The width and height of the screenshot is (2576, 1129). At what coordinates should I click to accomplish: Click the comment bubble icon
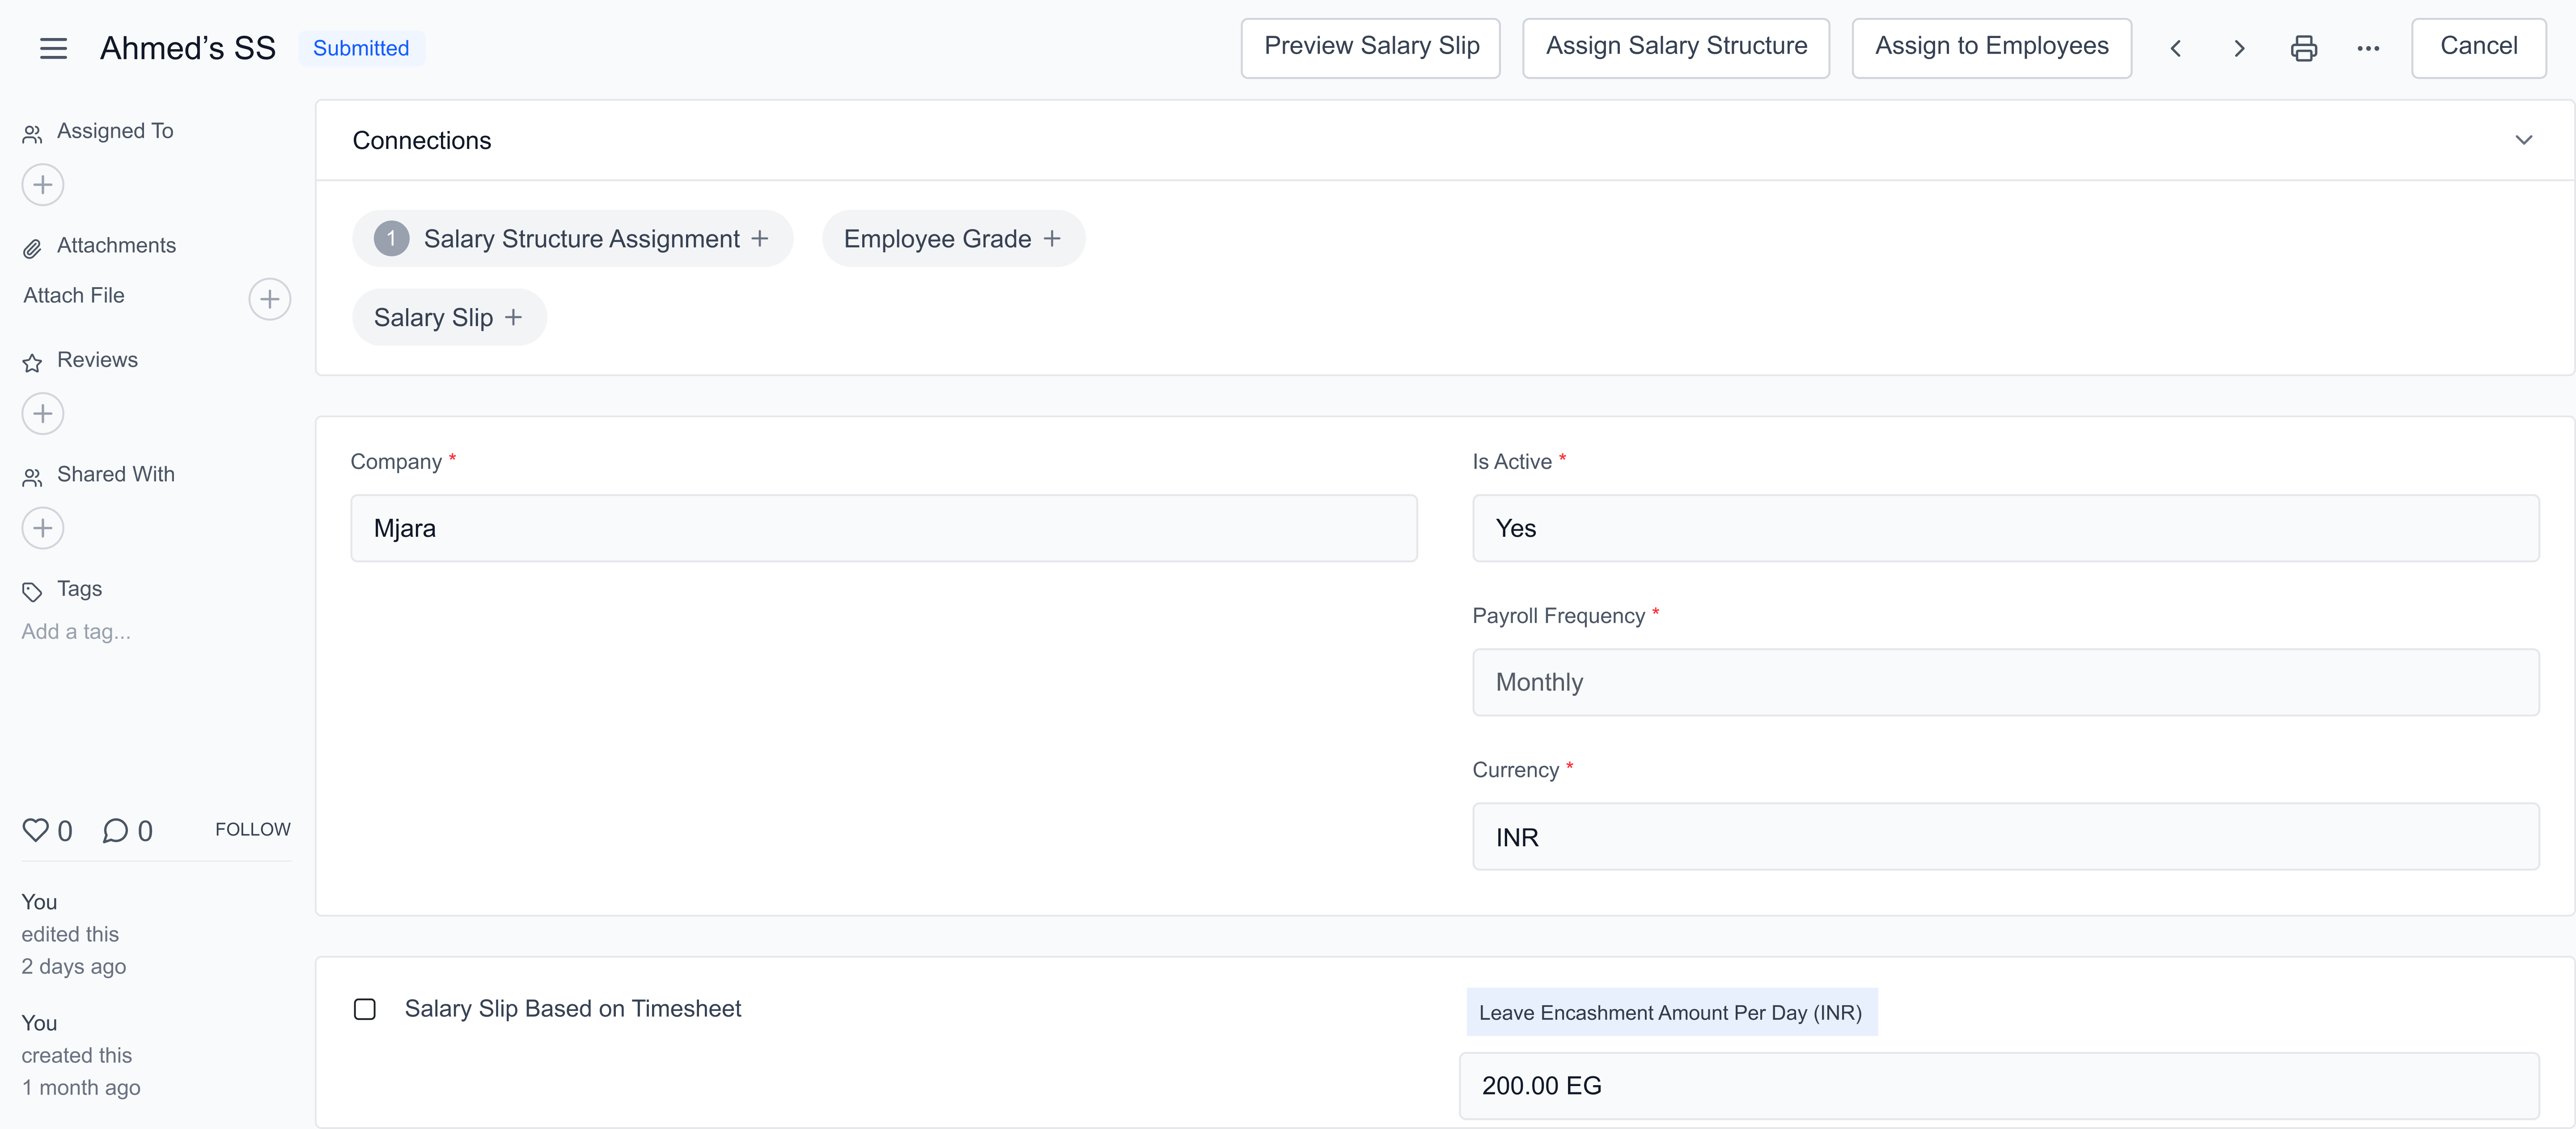[116, 830]
